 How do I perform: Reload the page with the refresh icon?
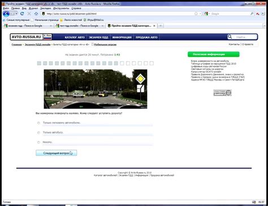(x=22, y=14)
